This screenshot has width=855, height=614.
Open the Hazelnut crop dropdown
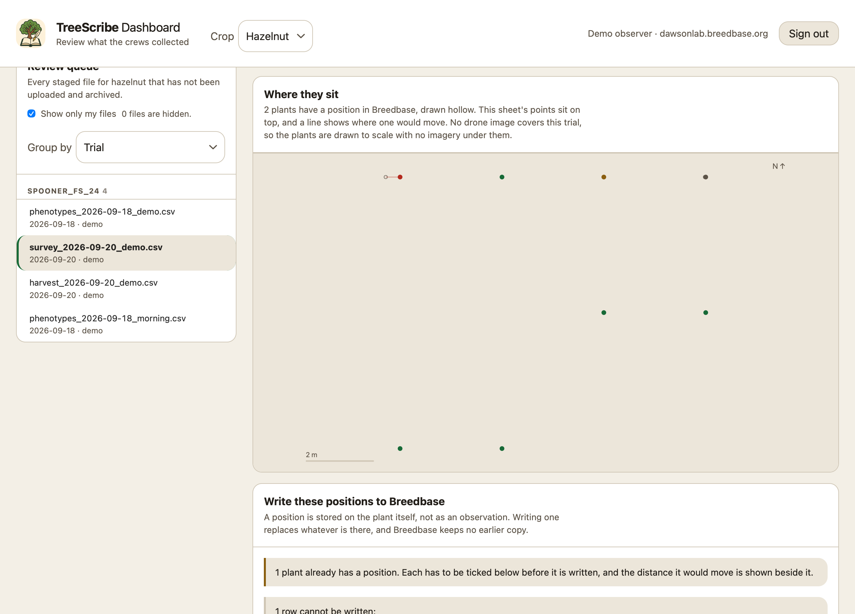pyautogui.click(x=275, y=36)
